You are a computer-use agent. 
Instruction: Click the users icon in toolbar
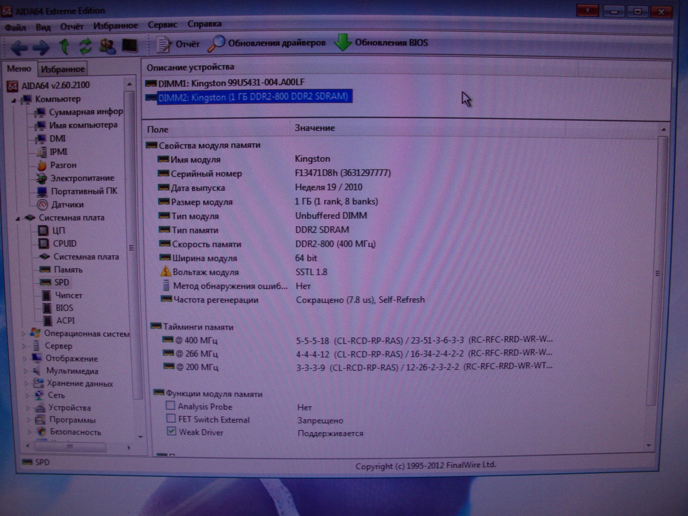(107, 47)
